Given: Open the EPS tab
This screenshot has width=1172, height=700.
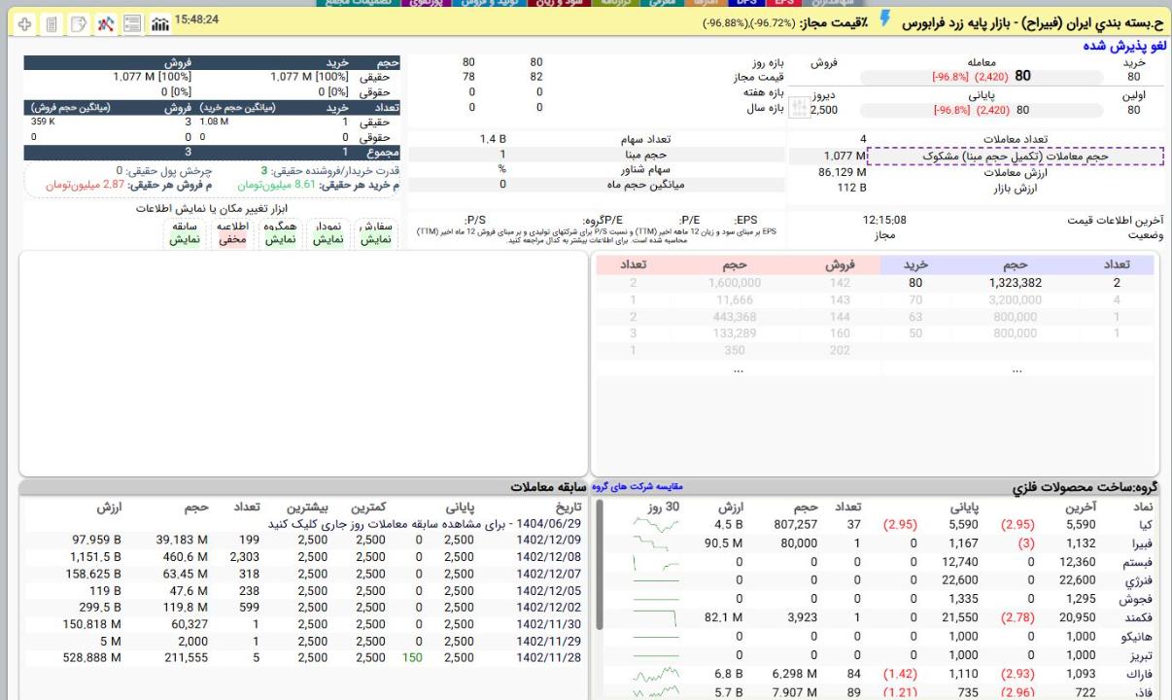Looking at the screenshot, I should click(783, 4).
